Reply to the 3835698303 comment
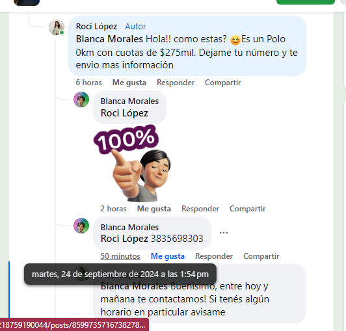This screenshot has width=346, height=331. (214, 256)
